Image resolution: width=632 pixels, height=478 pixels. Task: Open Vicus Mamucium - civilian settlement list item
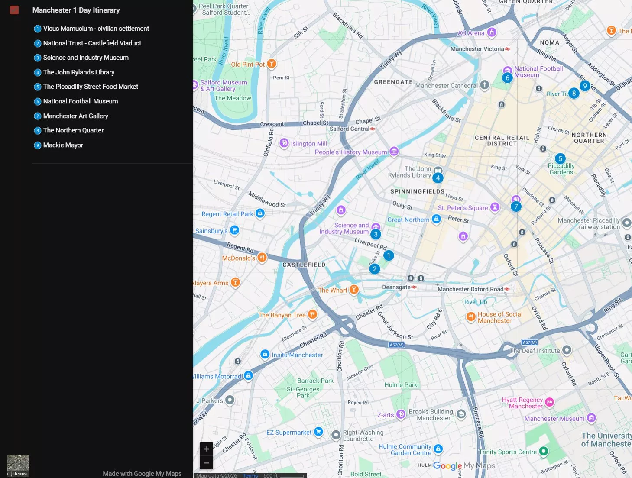[x=96, y=29]
